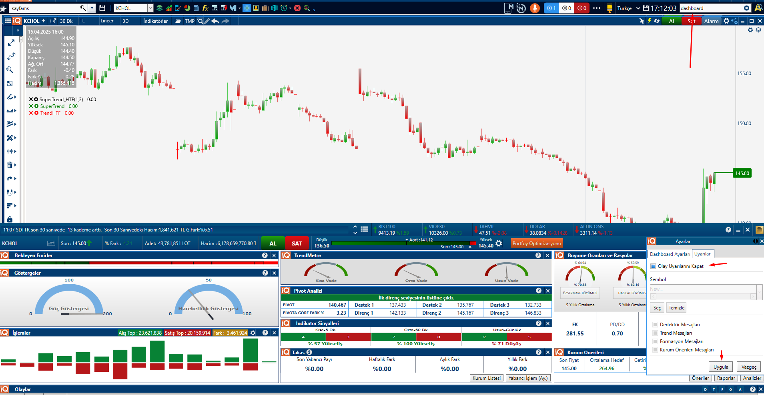Click the magnet snap tool icon
The height and width of the screenshot is (395, 764).
point(10,192)
